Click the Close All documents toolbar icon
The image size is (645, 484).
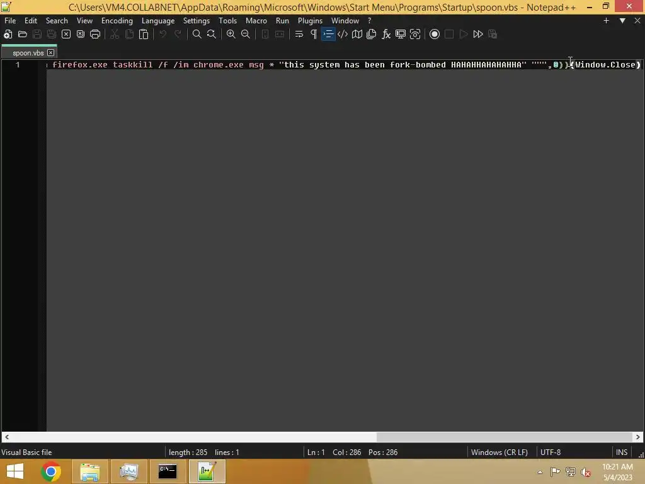81,34
